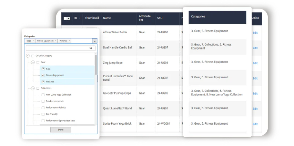Screen dimensions: 294x146
Task: Edit the Dual Handle Cardio Ball row
Action: pos(255,48)
